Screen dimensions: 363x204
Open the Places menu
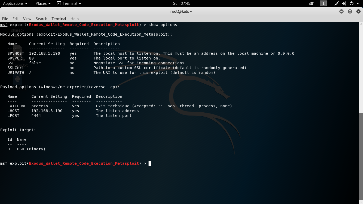(43, 3)
